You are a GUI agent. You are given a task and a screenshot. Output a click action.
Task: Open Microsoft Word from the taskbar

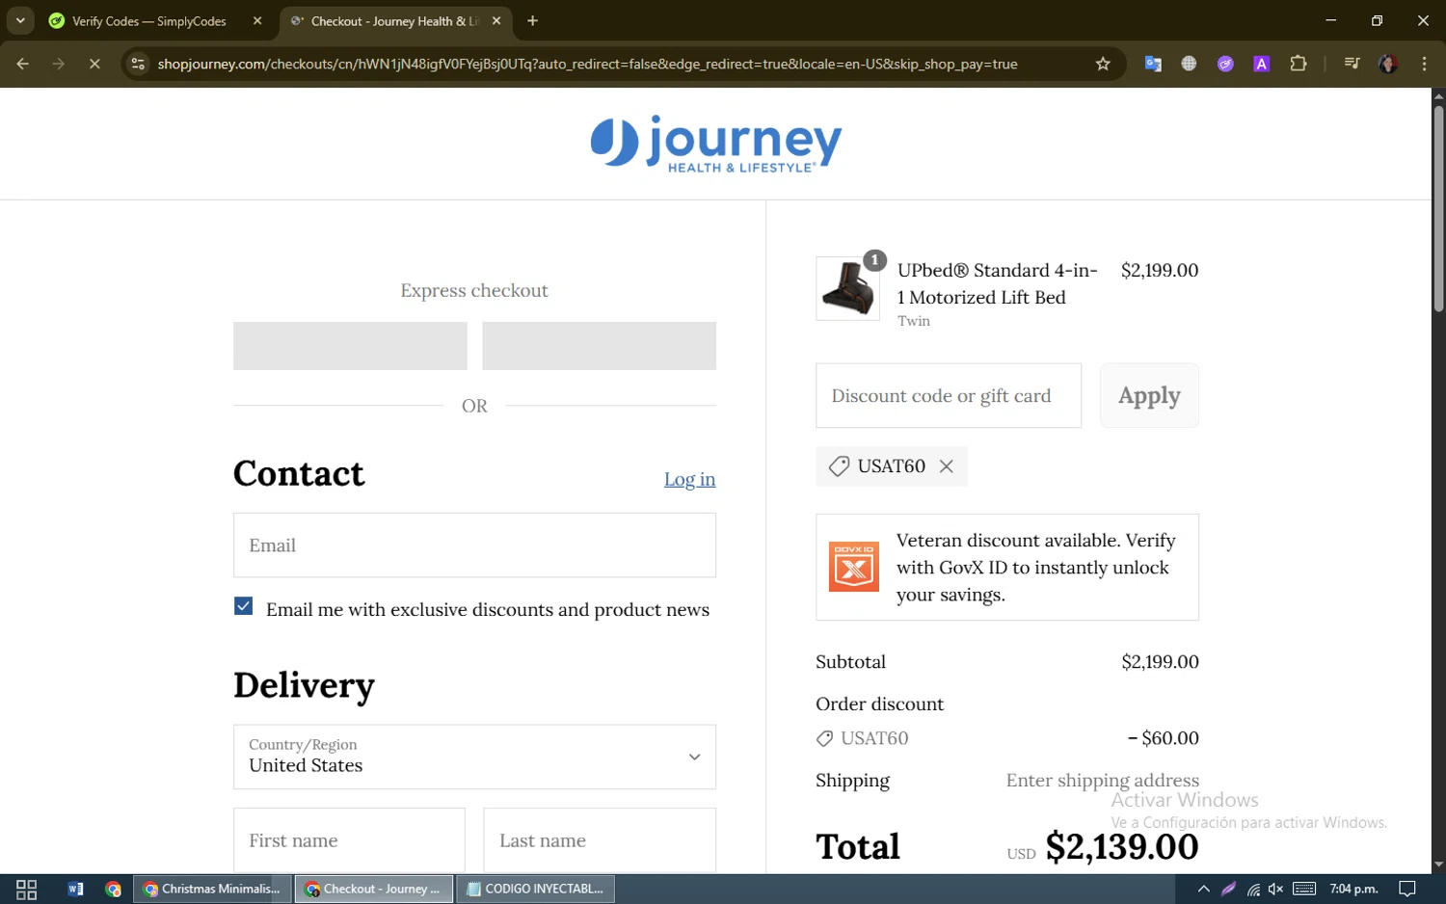[x=75, y=889]
